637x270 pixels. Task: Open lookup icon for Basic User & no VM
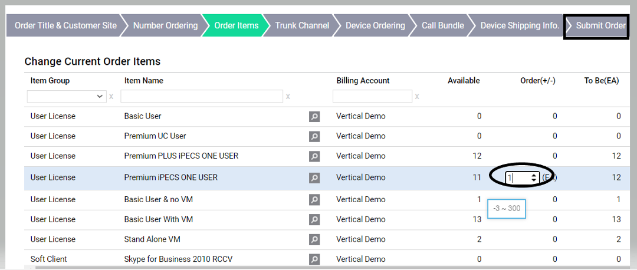tap(314, 200)
